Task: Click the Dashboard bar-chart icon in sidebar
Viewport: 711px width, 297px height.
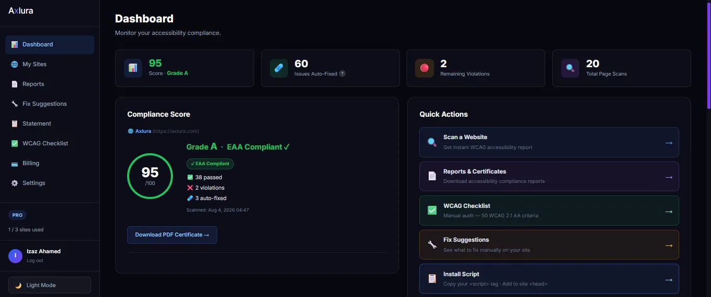Action: tap(15, 45)
